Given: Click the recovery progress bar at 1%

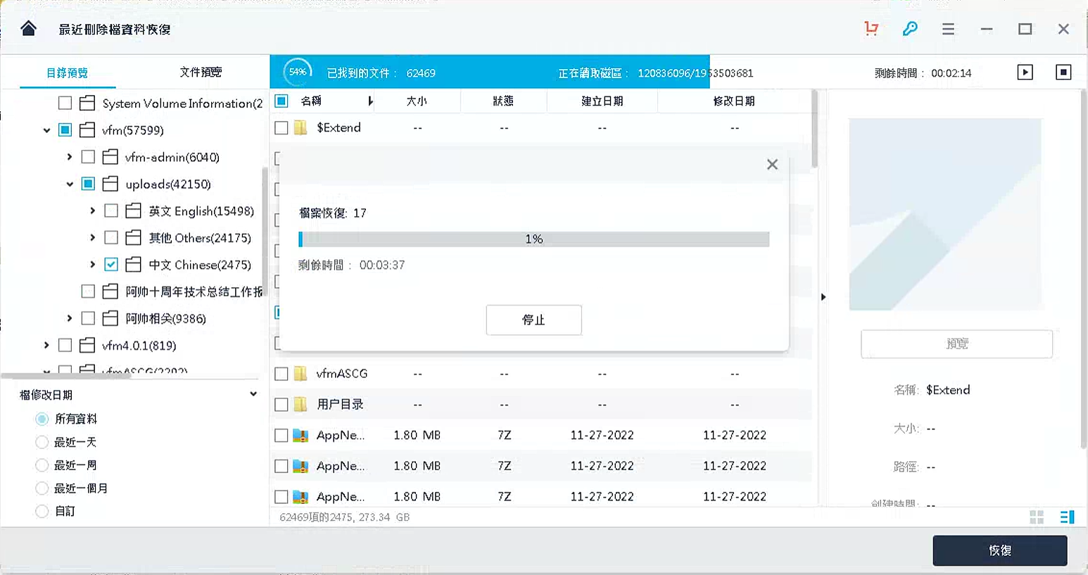Looking at the screenshot, I should coord(533,239).
